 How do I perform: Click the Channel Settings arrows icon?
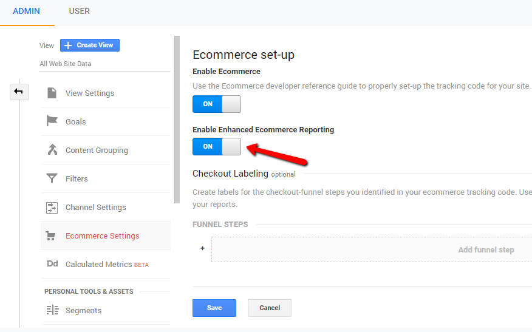click(x=52, y=208)
